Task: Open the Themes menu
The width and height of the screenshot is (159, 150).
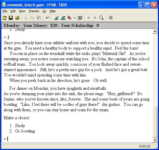Action: [x=34, y=11]
